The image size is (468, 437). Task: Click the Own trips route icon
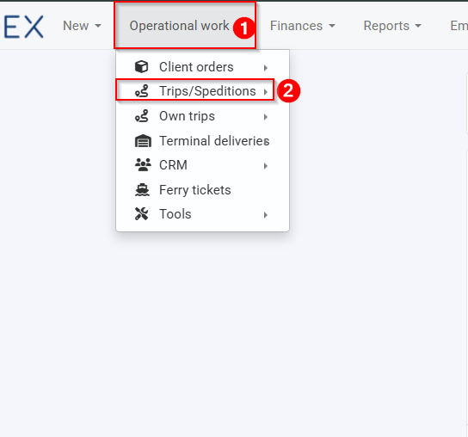coord(141,116)
